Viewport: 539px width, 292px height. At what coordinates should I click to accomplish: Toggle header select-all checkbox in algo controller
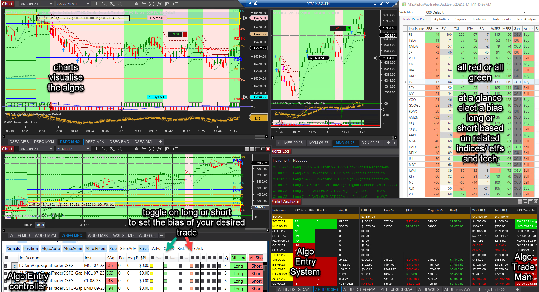7,258
